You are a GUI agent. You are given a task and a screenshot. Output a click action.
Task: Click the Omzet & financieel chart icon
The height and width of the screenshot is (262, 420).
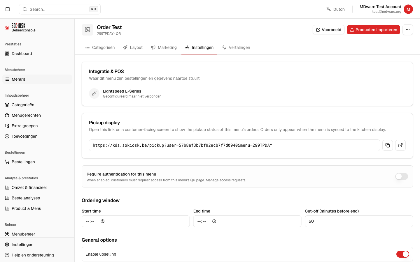pyautogui.click(x=7, y=187)
